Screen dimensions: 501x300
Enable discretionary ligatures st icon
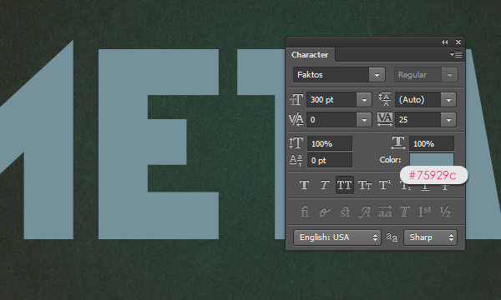345,212
